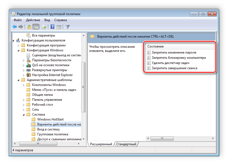This screenshot has width=228, height=165.
Task: Select Доступ к съемным запоминающим tree item
Action: pos(59,139)
